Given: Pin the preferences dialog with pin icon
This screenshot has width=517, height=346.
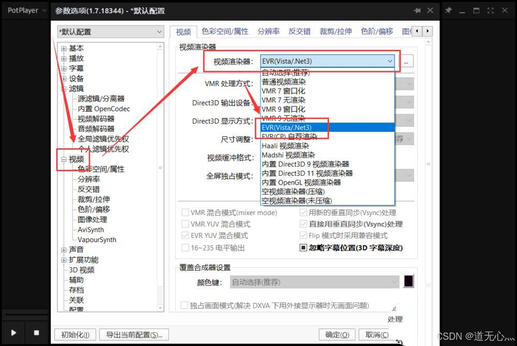Looking at the screenshot, I should pos(417,10).
